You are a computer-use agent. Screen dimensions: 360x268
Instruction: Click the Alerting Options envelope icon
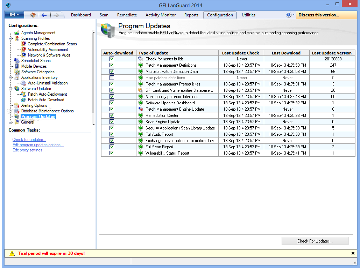(17, 105)
